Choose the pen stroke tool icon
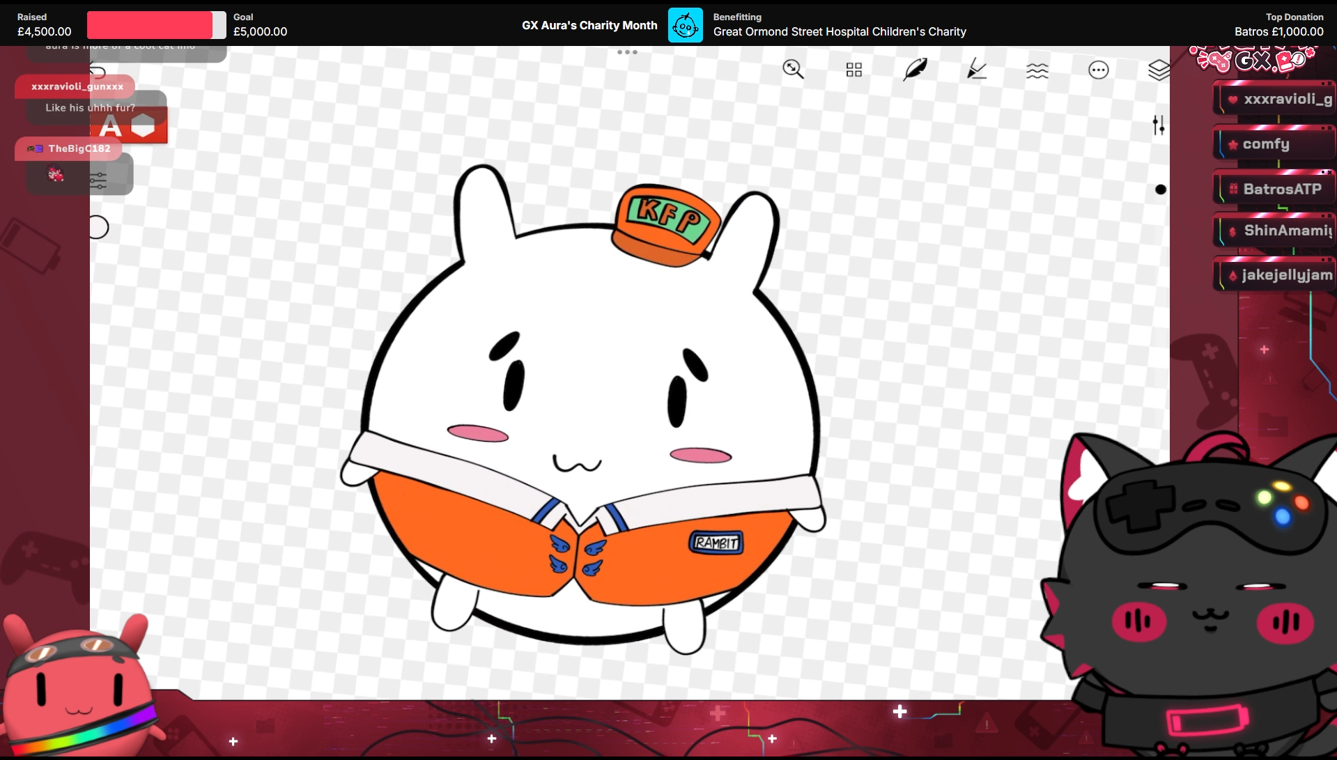 tap(976, 69)
